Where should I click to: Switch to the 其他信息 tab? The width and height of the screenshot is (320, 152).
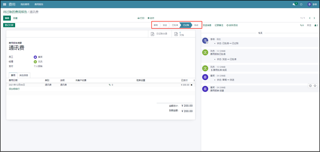(24, 75)
